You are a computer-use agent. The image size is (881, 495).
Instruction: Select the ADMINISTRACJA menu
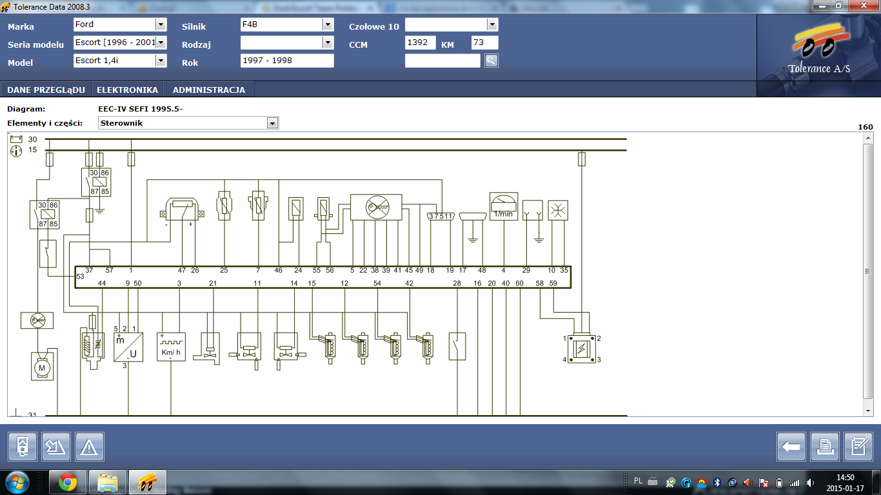tap(209, 90)
